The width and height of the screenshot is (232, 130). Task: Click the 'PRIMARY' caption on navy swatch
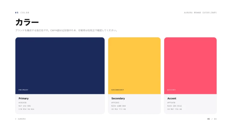[x=23, y=90]
